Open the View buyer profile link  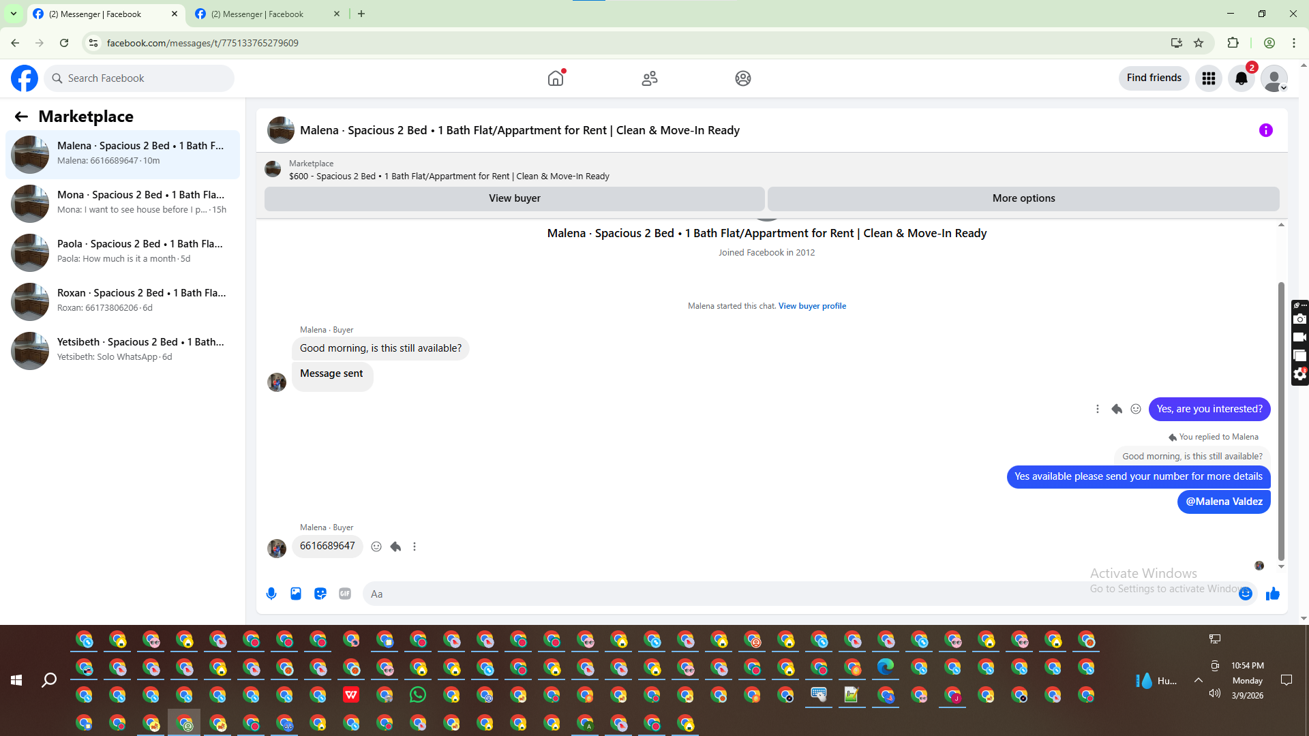[x=812, y=306]
